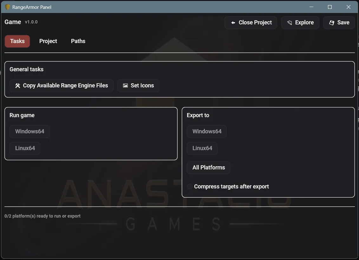Click the v1.0.0 version label

pos(31,22)
